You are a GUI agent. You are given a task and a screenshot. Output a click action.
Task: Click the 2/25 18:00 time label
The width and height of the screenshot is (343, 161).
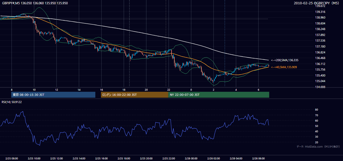(124, 159)
